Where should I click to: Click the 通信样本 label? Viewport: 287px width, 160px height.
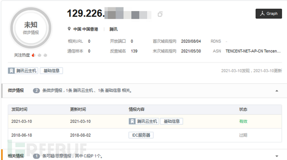click(x=75, y=51)
